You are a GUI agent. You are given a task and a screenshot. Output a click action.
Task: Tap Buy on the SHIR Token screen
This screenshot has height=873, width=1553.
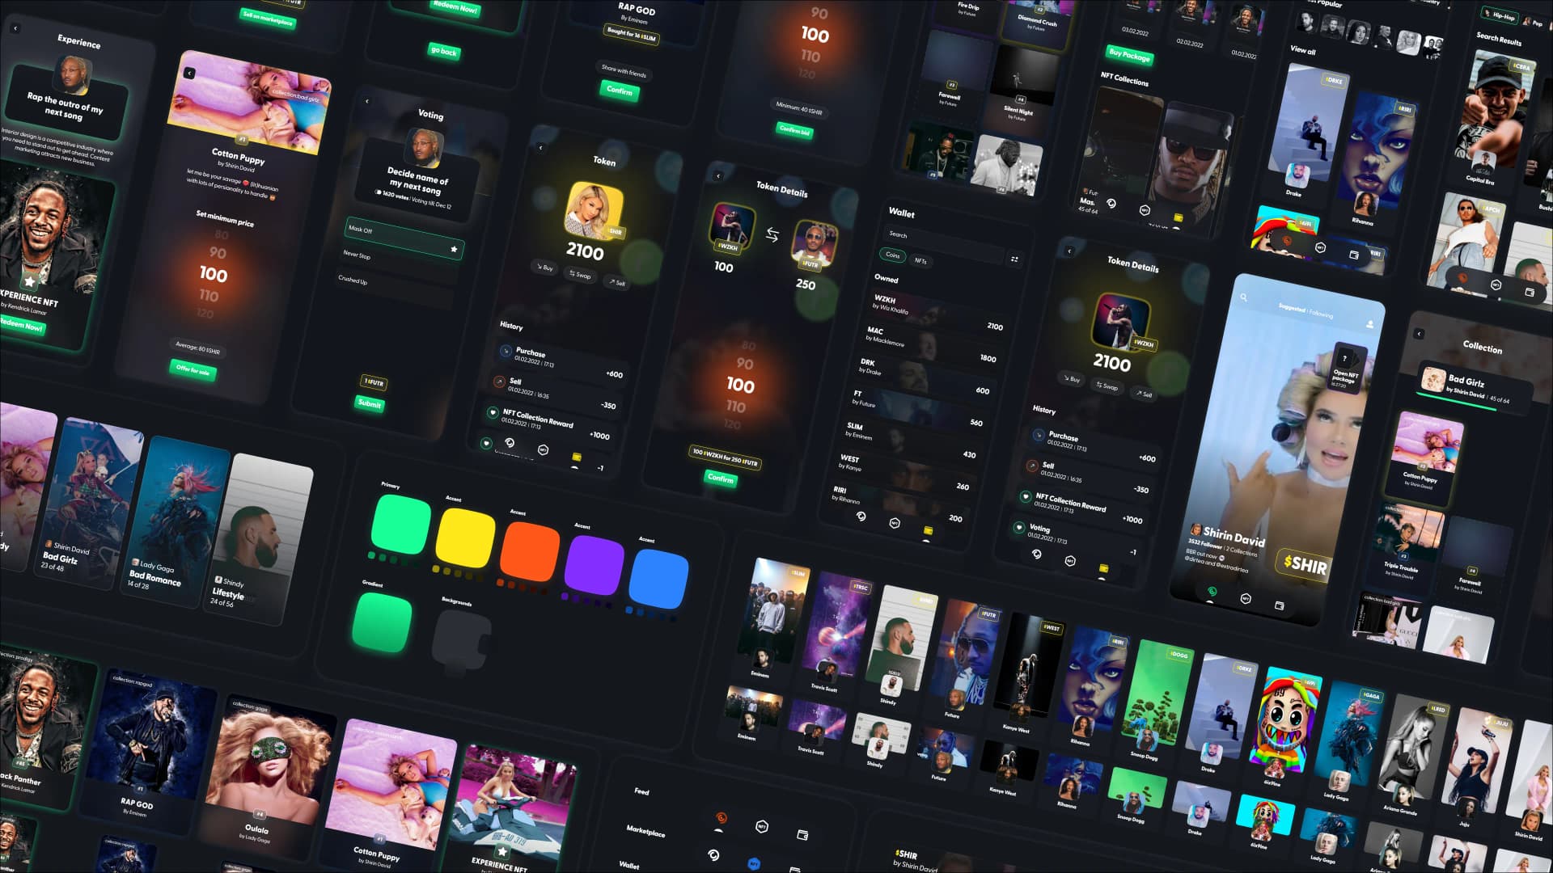click(543, 267)
